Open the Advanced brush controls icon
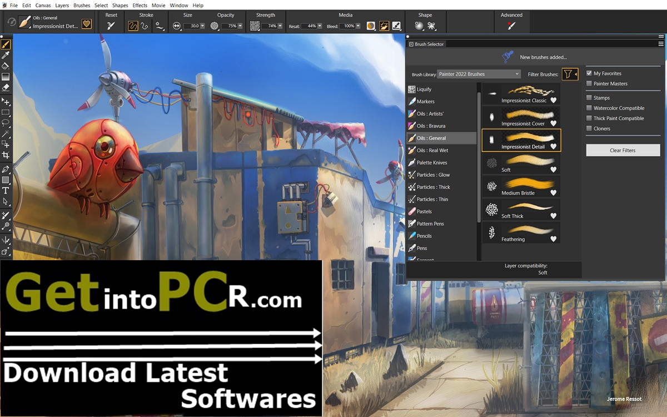The width and height of the screenshot is (667, 417). tap(511, 26)
